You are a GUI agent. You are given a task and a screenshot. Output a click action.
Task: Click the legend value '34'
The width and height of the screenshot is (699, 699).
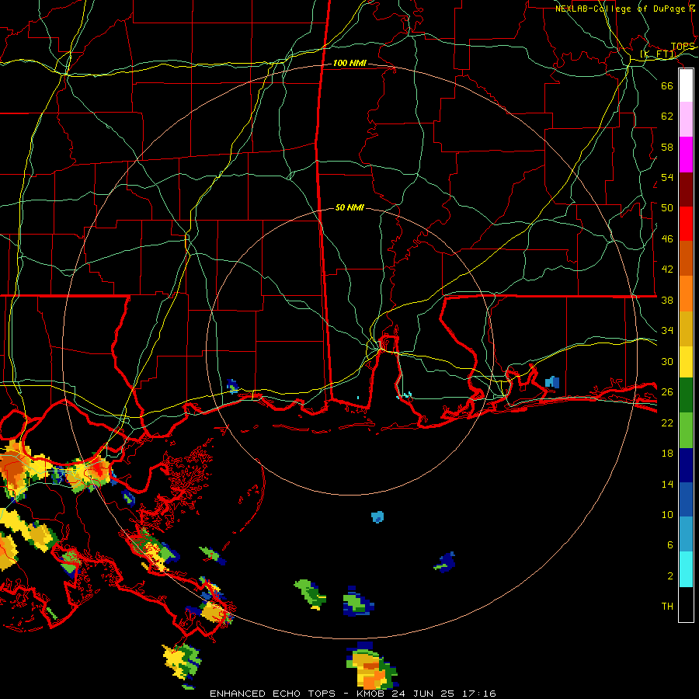pyautogui.click(x=667, y=330)
